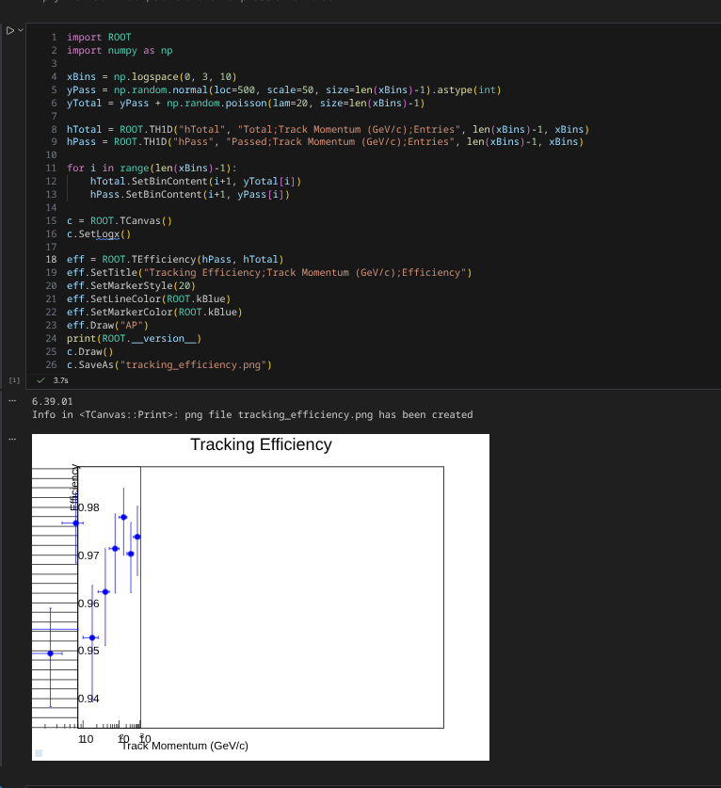Click the c.SetLogx() code line
Image resolution: width=721 pixels, height=788 pixels.
[99, 233]
